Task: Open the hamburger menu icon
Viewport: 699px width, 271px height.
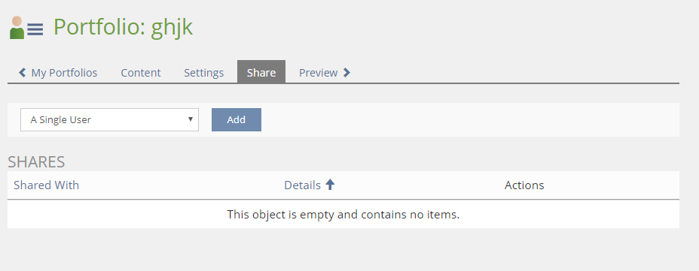Action: (35, 29)
